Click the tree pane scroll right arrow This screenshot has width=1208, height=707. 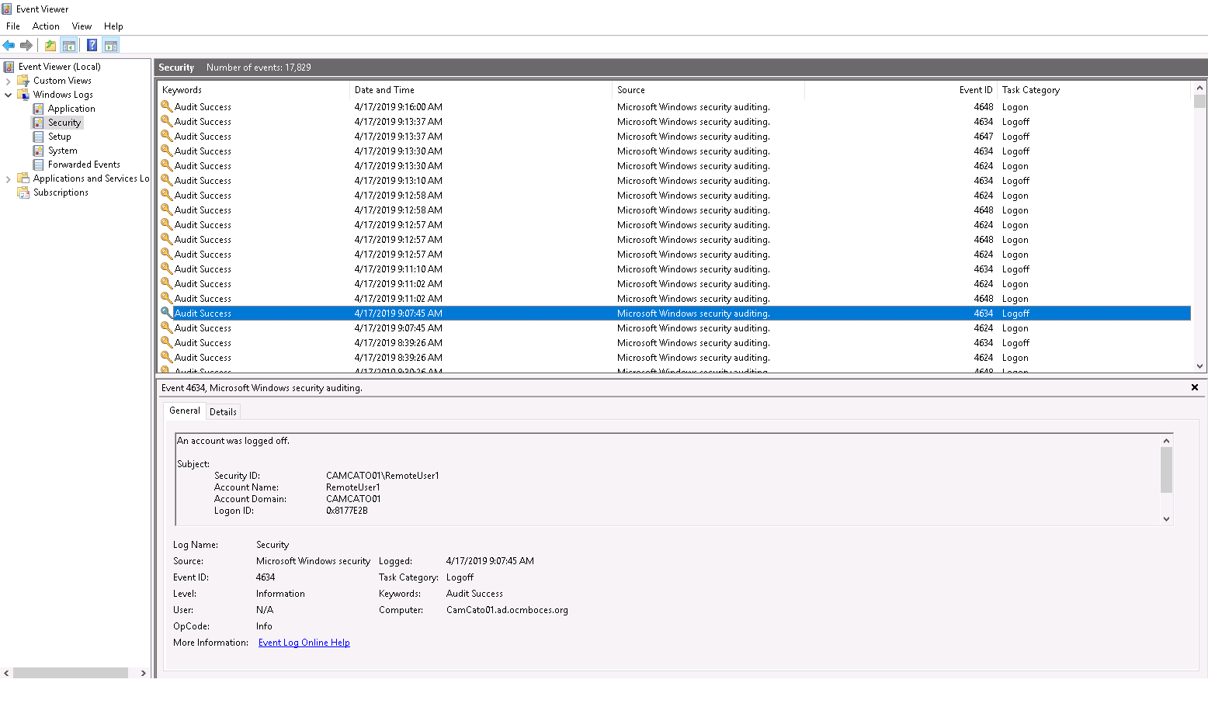click(x=143, y=673)
